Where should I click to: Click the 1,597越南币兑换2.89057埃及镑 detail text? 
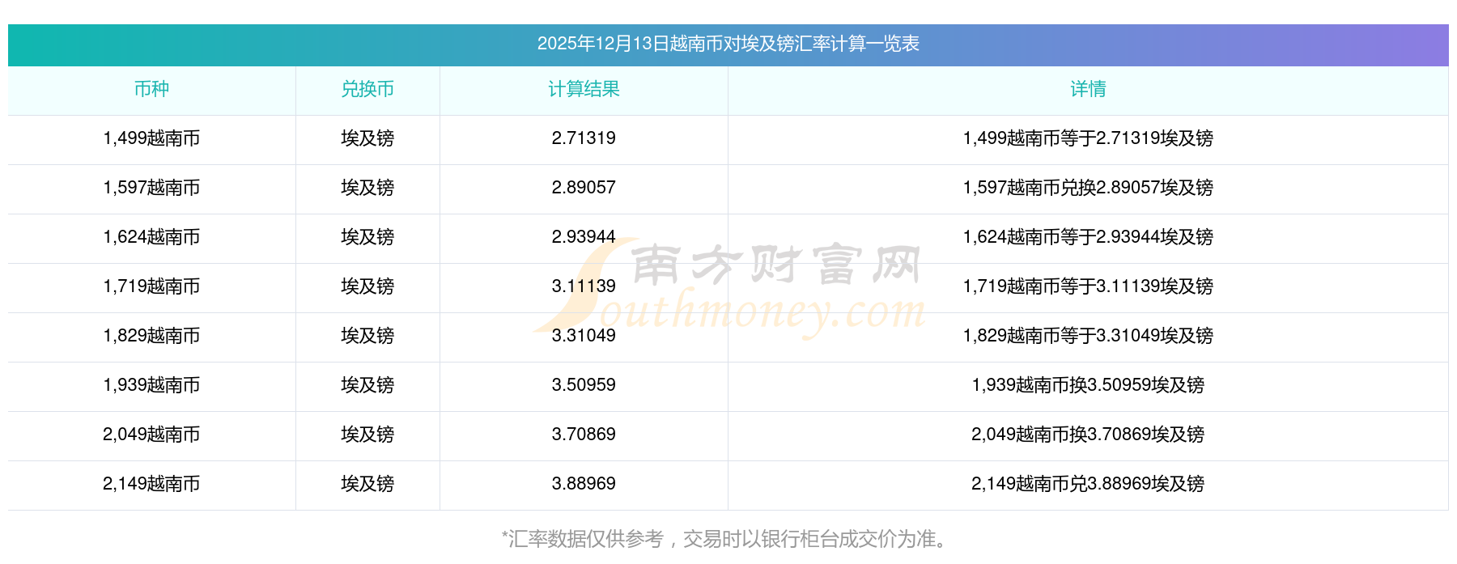click(1088, 188)
